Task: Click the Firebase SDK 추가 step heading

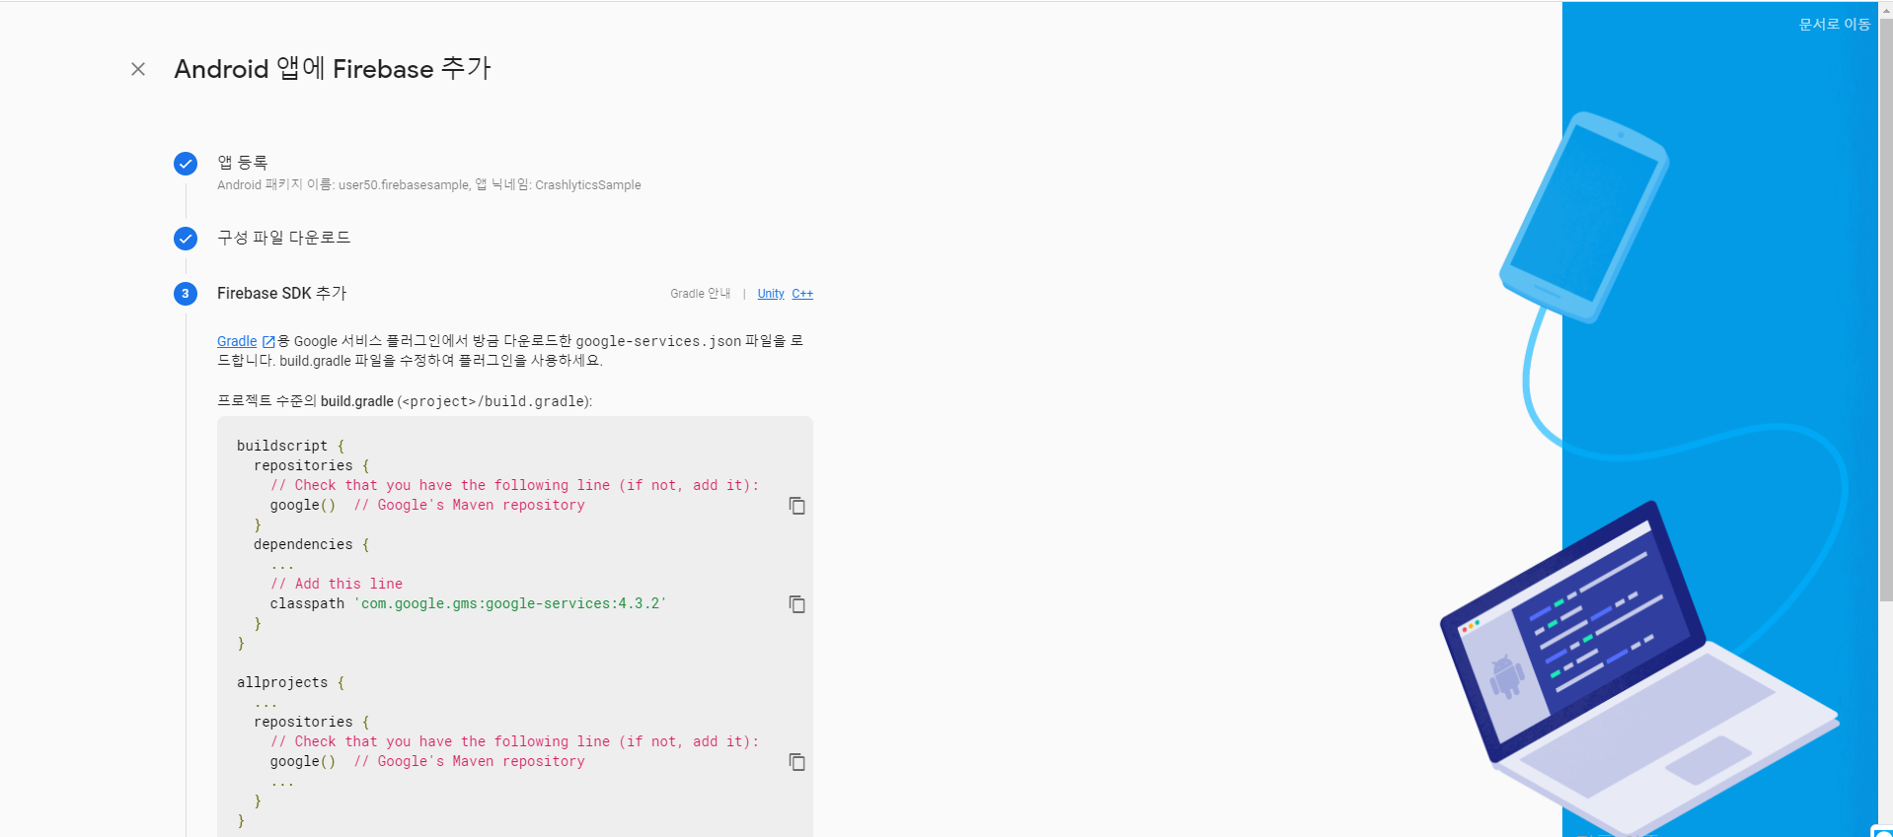Action: point(282,293)
